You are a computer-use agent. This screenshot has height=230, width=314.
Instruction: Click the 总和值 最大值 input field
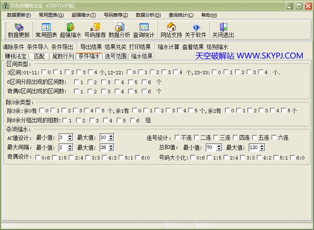click(x=253, y=148)
